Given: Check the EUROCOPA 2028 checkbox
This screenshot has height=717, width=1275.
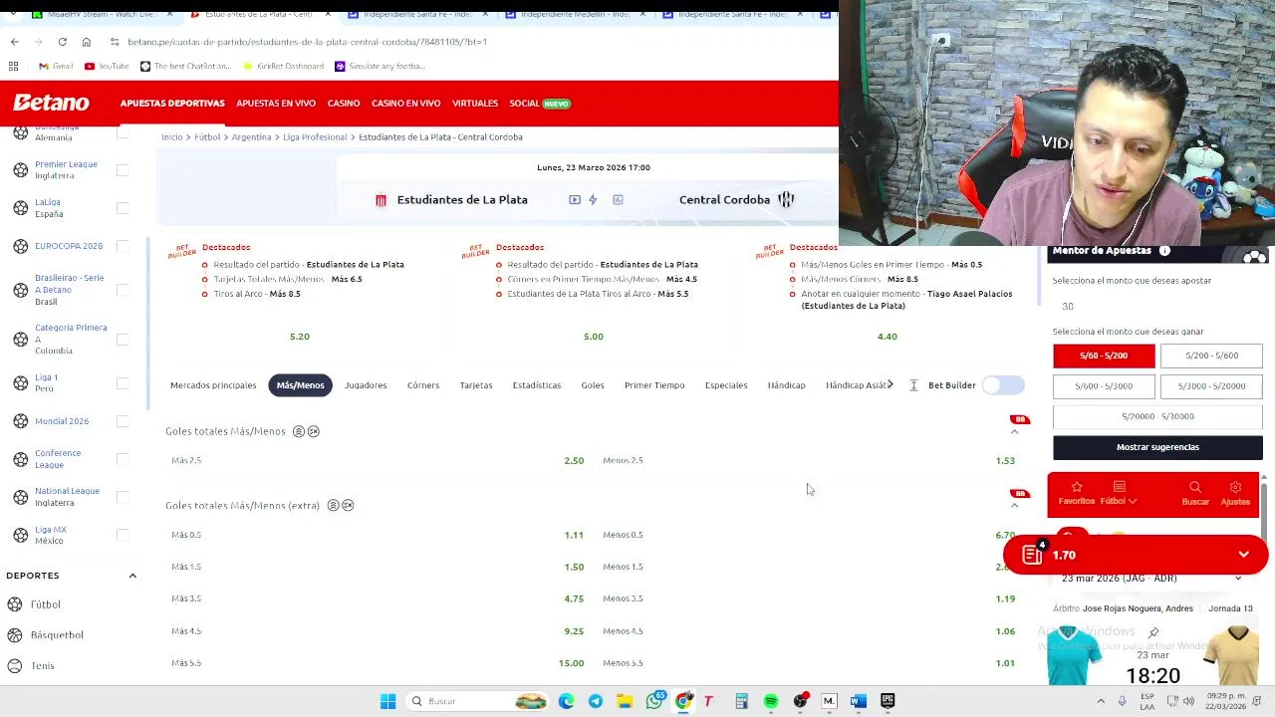Looking at the screenshot, I should [123, 246].
